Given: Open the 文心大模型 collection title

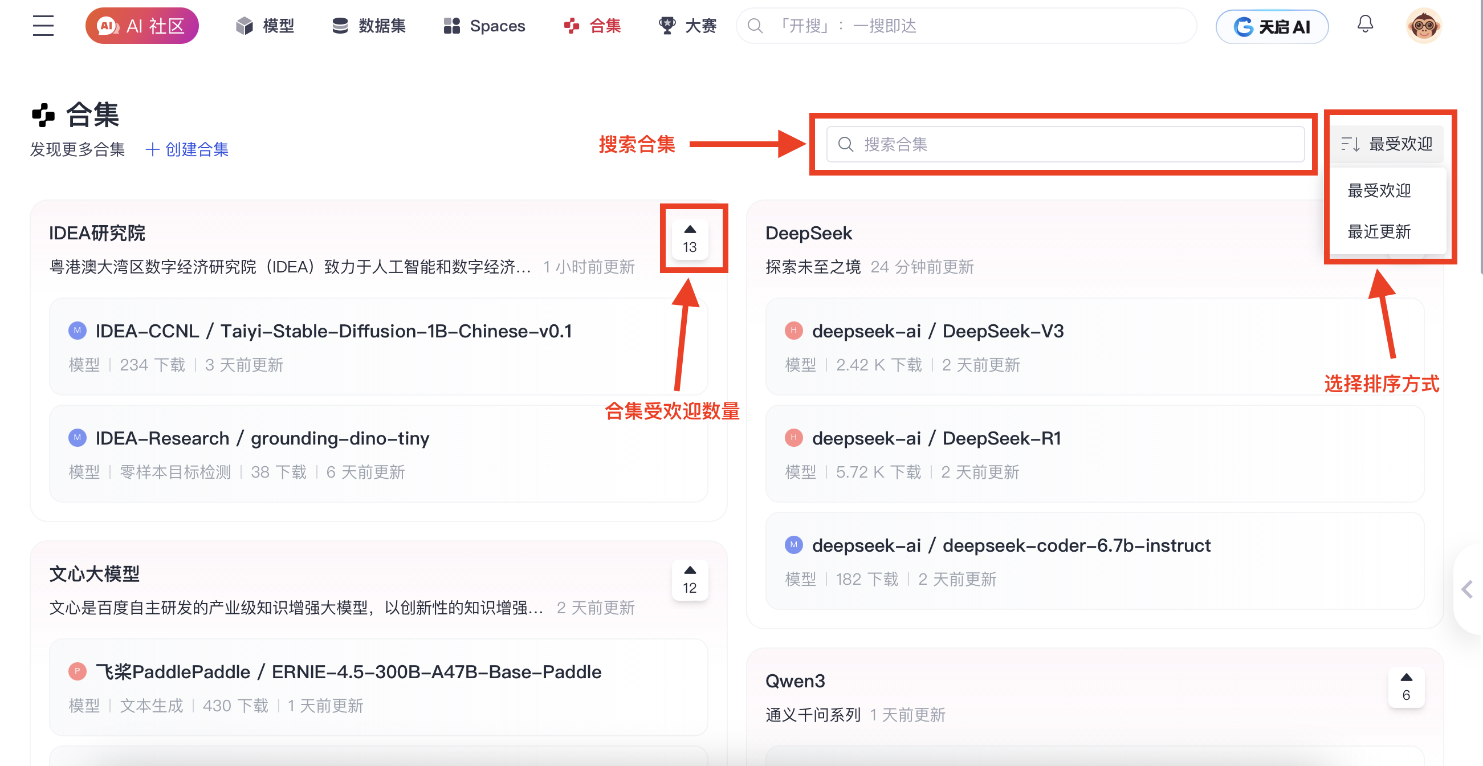Looking at the screenshot, I should coord(95,574).
